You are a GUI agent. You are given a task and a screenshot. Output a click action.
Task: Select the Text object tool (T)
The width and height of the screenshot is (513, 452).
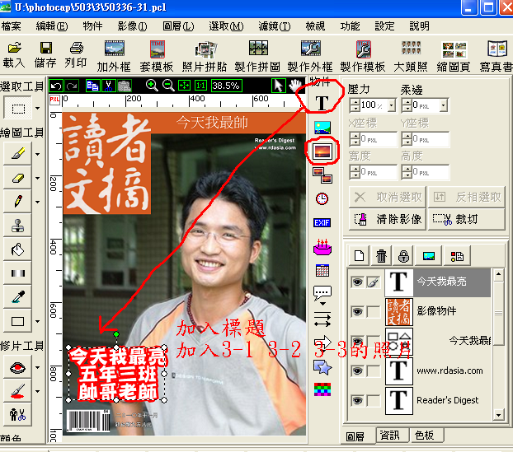pos(322,104)
